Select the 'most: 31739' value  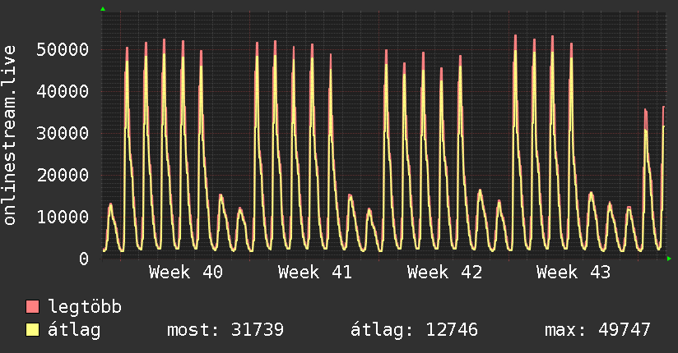click(225, 330)
